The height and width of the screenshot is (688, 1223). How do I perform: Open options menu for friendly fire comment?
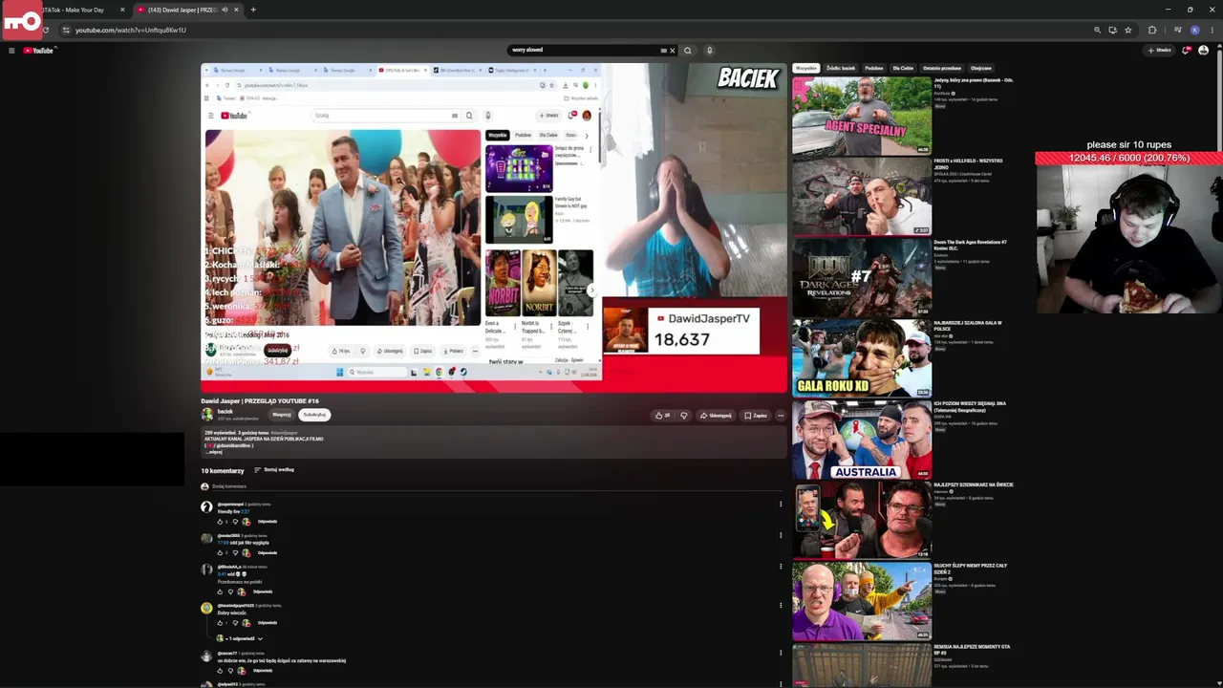tap(781, 505)
